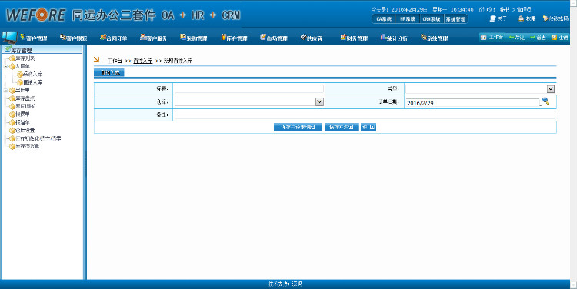Open the date picker icon beside order date

tap(545, 101)
